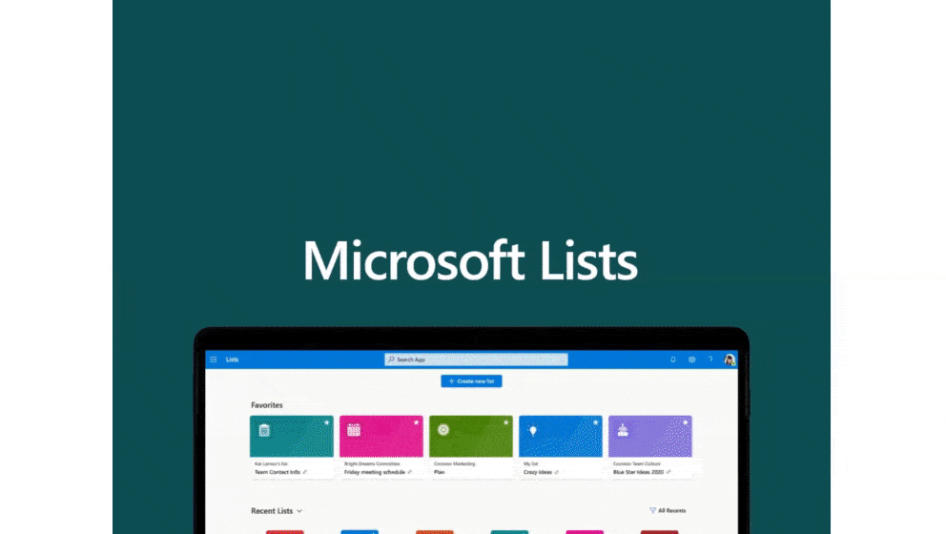Click the help question mark icon
The image size is (946, 534).
709,359
